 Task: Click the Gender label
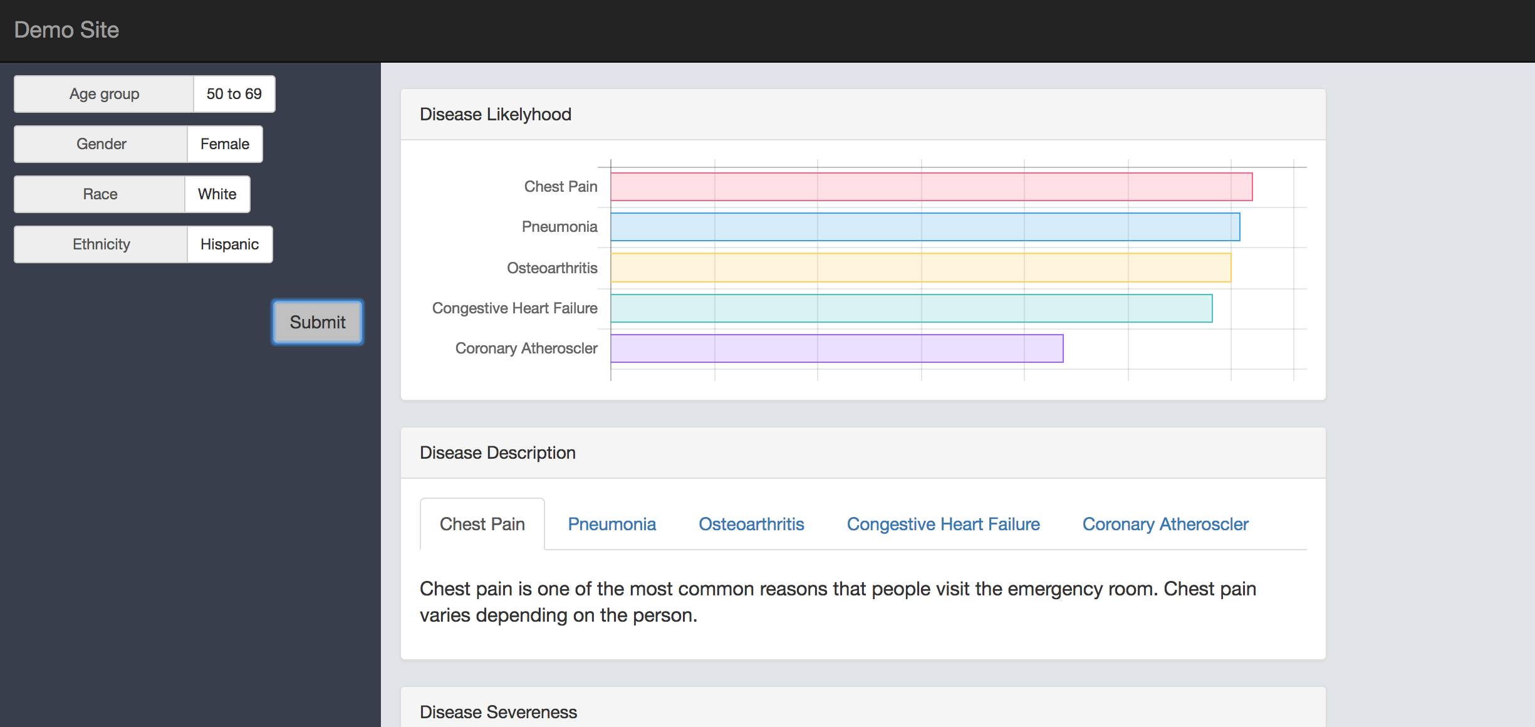(x=101, y=144)
